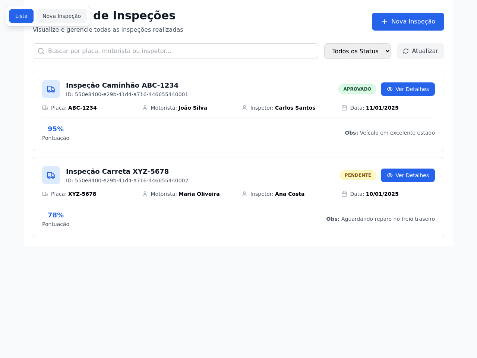Click the person icon beside Motorista Maria Oliveira

click(x=145, y=194)
